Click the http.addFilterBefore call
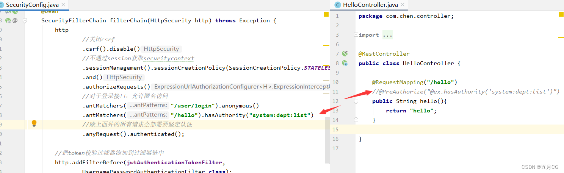 (89, 162)
